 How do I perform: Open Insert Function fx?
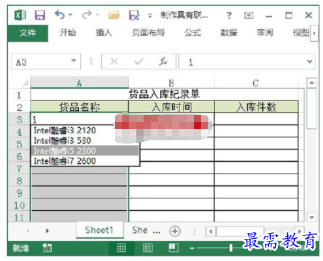[163, 62]
